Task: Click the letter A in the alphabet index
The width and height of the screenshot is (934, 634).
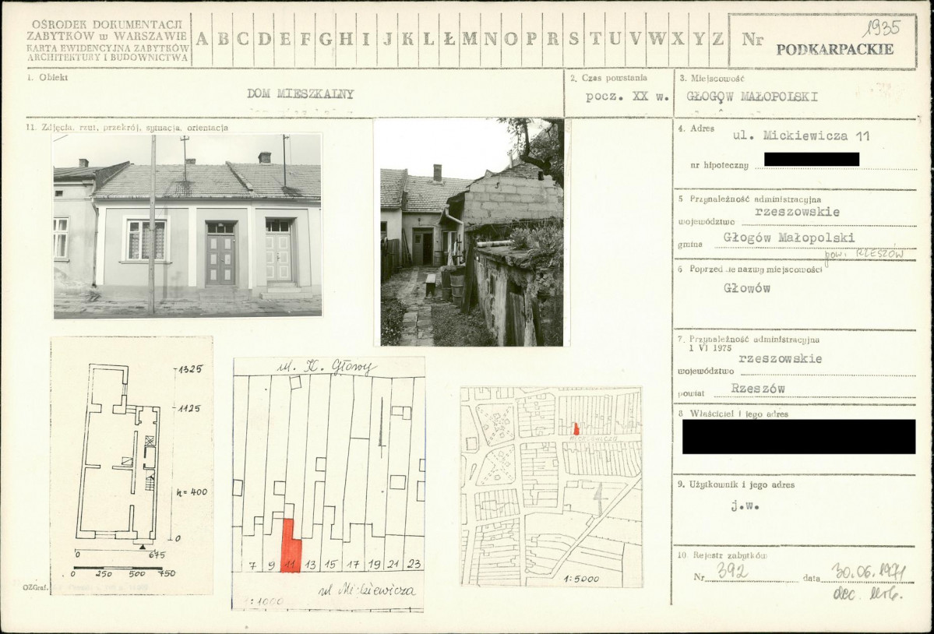Action: (x=202, y=39)
